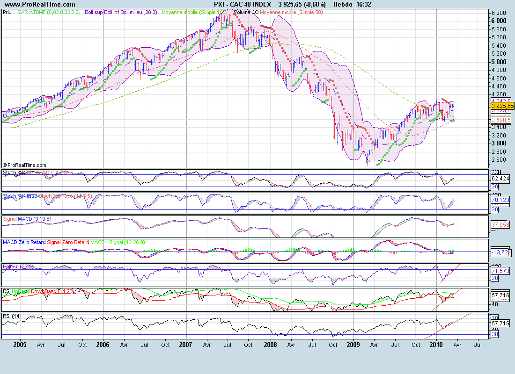Click the purple 4 042,8 price tag

pos(501,101)
